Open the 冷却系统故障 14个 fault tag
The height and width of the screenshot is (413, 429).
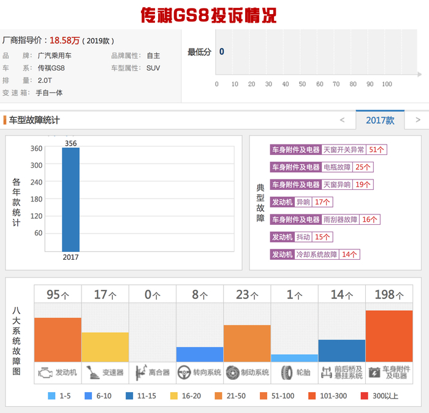click(x=315, y=254)
